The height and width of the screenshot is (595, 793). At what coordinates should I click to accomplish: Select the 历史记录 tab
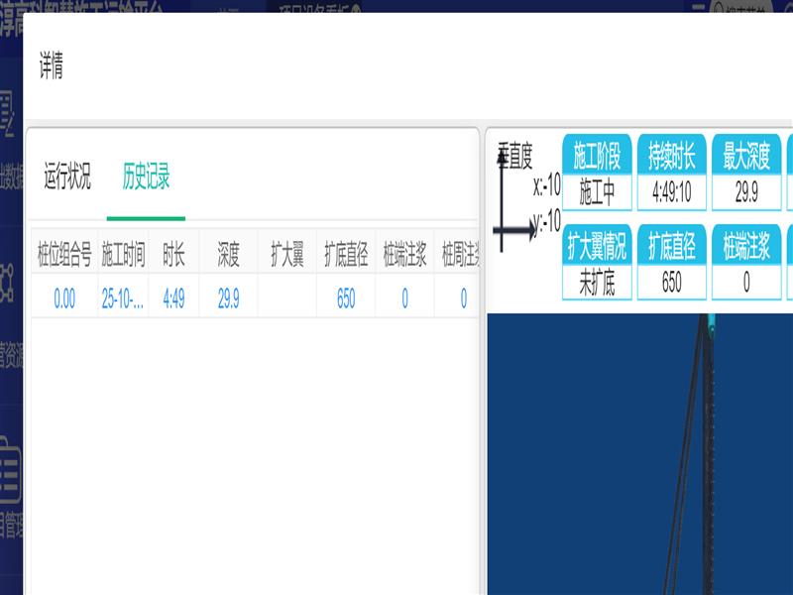click(146, 178)
